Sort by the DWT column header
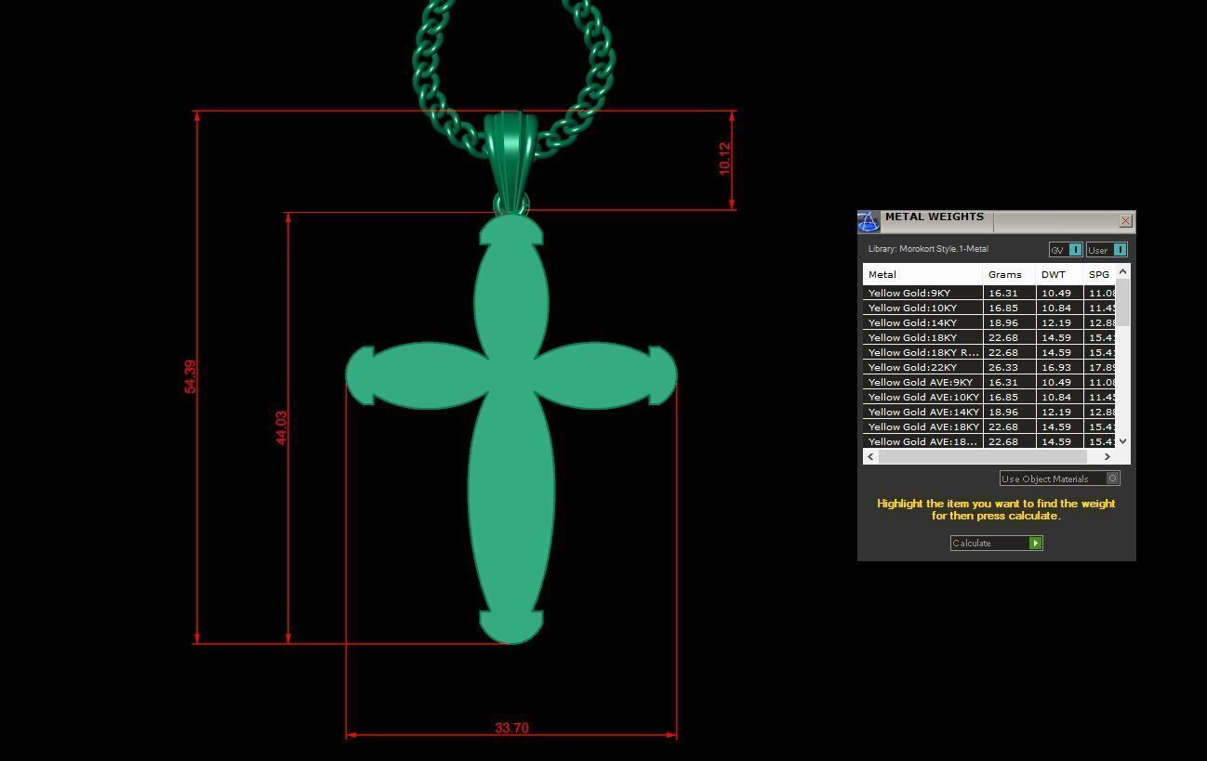This screenshot has height=761, width=1207. point(1059,274)
